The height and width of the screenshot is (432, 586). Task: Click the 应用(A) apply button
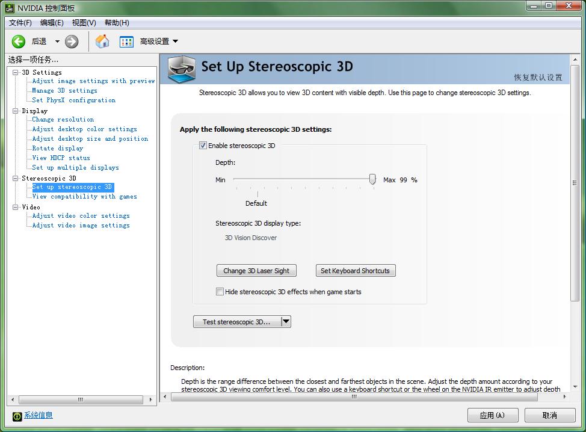[493, 415]
